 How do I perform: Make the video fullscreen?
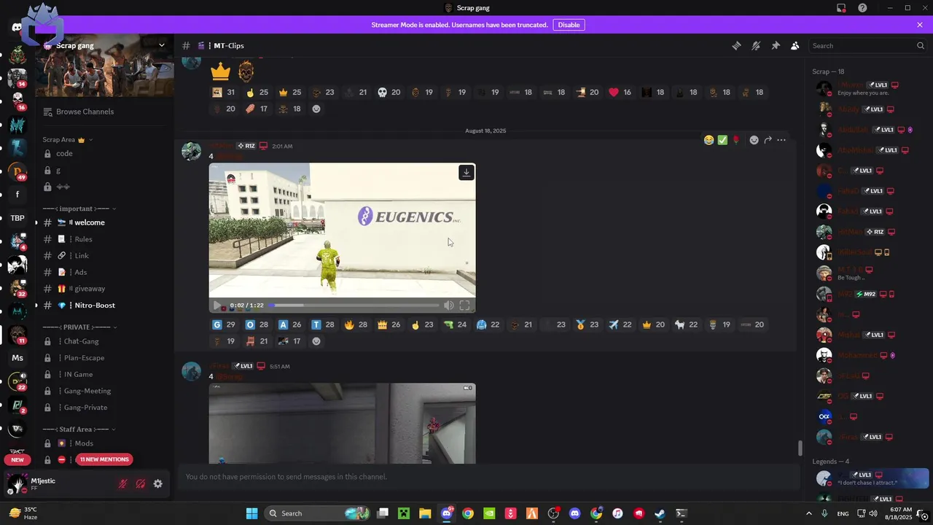[464, 306]
